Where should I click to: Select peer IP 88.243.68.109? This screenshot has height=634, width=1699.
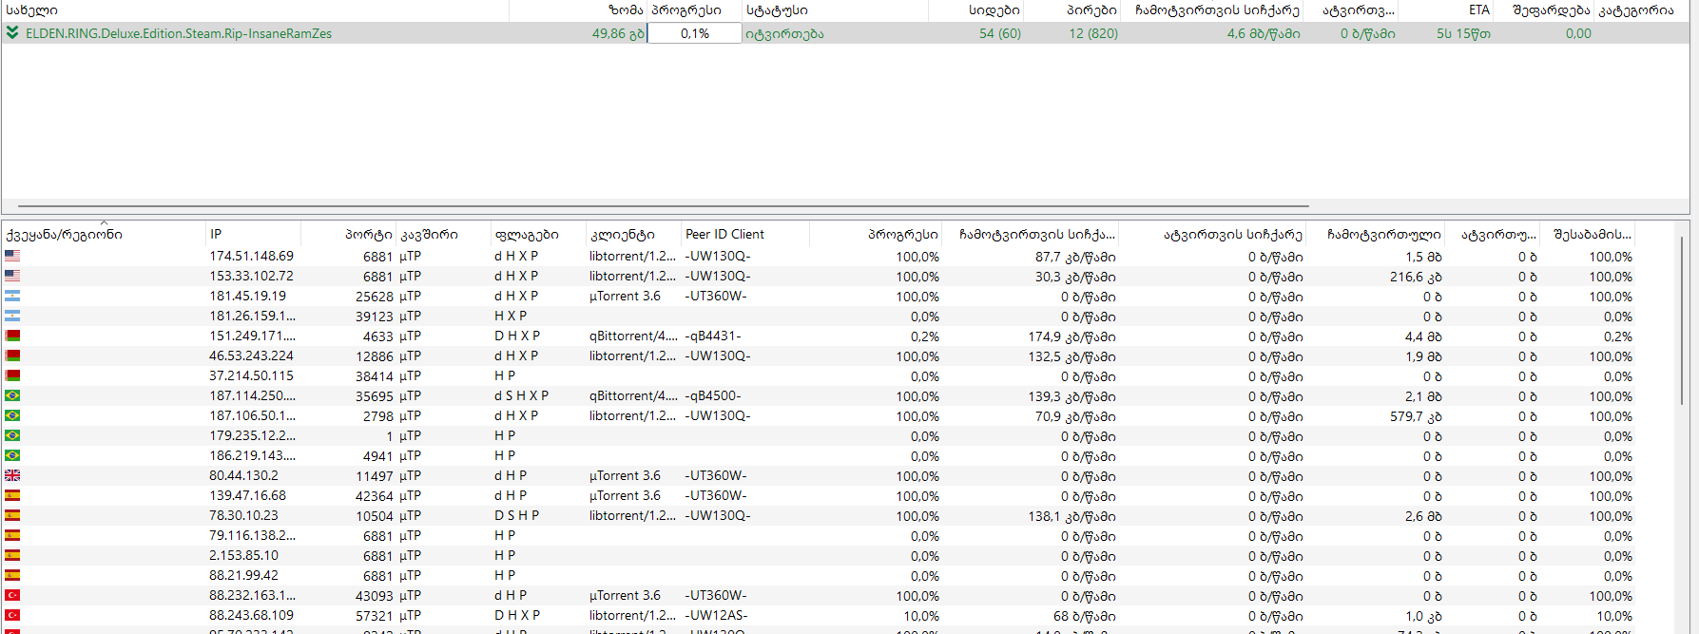point(252,615)
